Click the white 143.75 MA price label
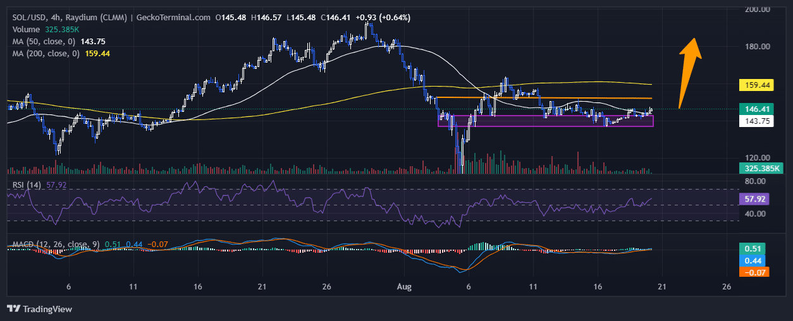 click(x=755, y=121)
